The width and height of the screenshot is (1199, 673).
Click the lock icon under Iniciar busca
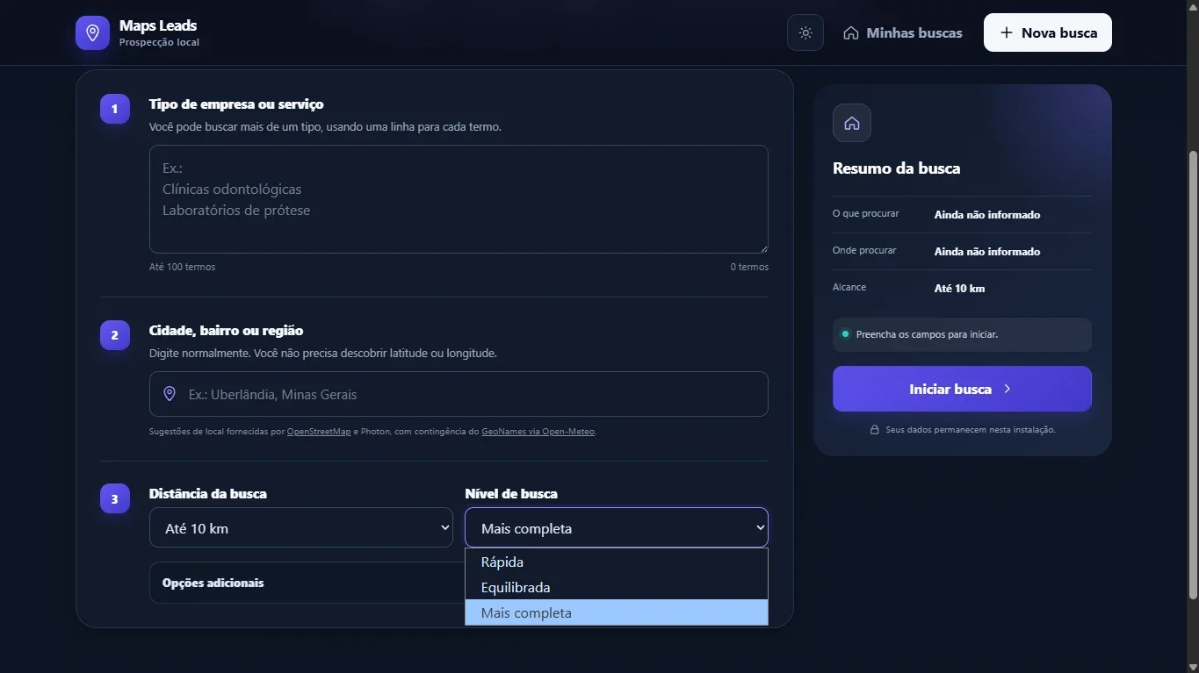874,430
